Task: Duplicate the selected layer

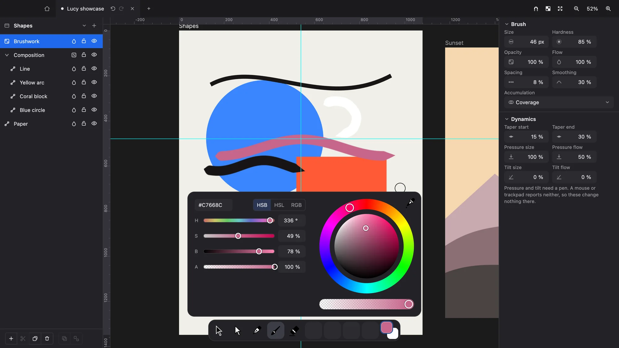Action: (x=35, y=339)
